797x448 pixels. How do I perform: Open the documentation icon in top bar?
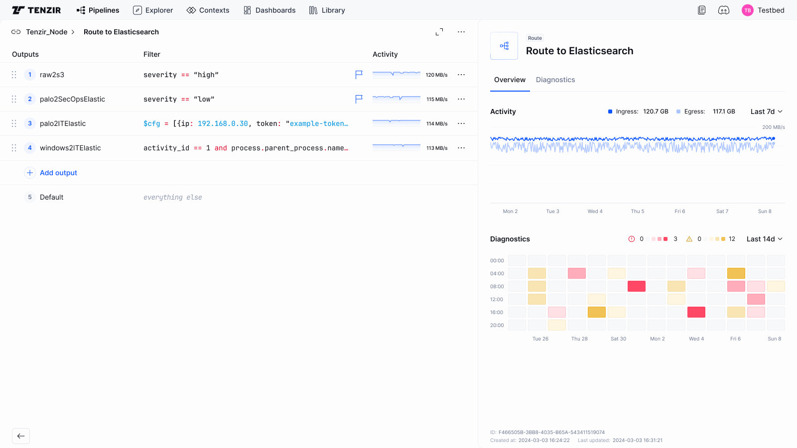[701, 10]
